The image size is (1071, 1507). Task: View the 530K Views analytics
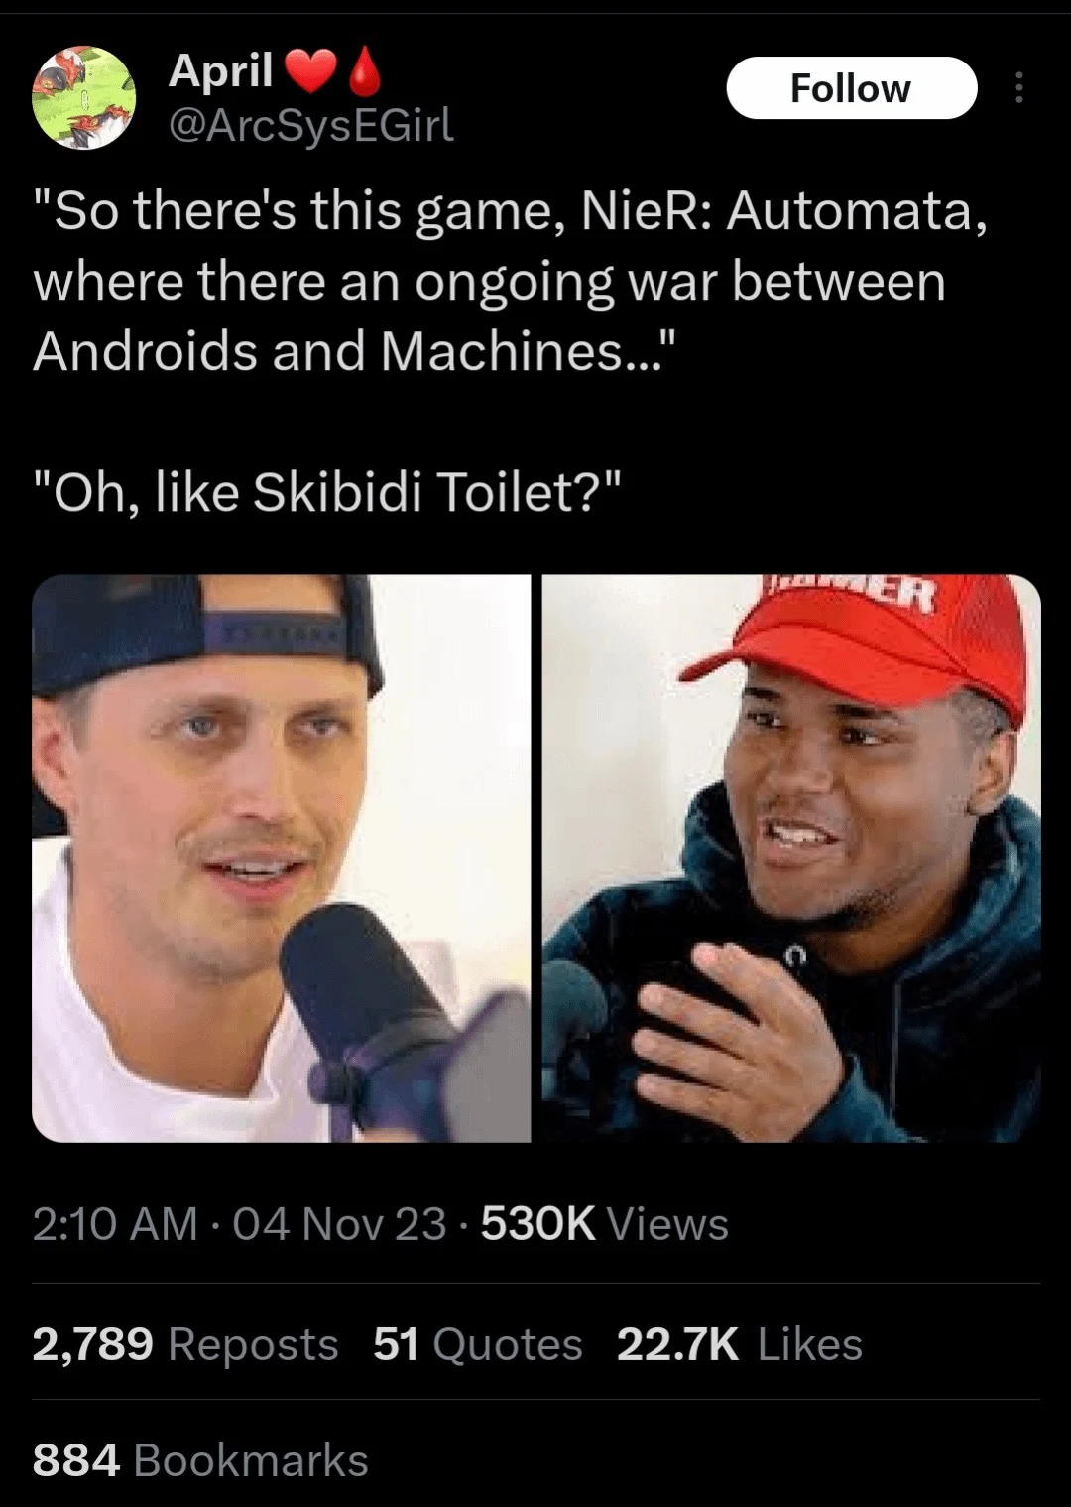point(605,1223)
